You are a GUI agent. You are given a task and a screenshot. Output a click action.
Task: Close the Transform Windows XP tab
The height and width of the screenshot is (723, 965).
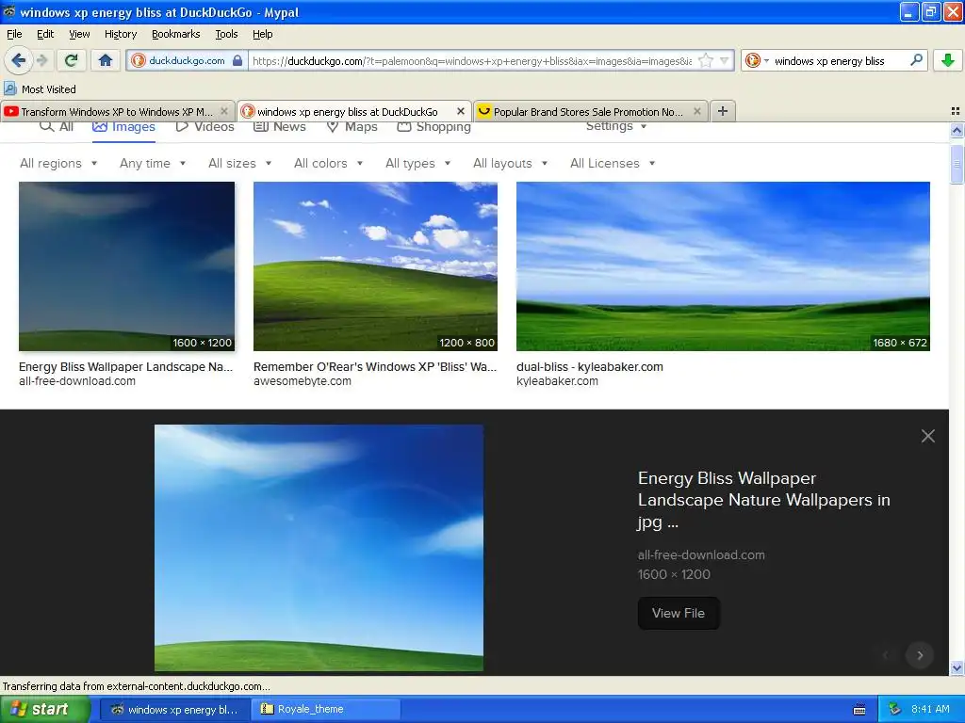pos(224,111)
